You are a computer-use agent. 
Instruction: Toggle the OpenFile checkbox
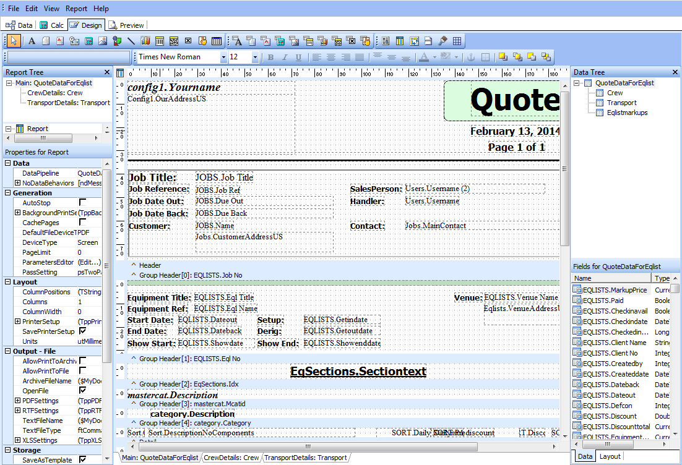click(x=82, y=391)
